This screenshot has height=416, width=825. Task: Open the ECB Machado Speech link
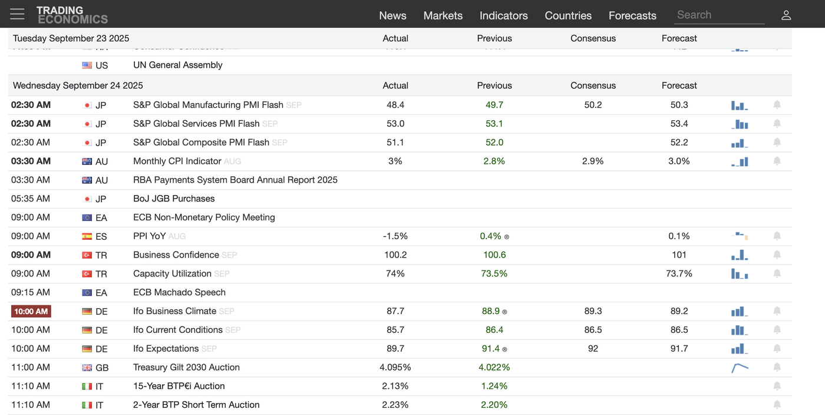(179, 292)
